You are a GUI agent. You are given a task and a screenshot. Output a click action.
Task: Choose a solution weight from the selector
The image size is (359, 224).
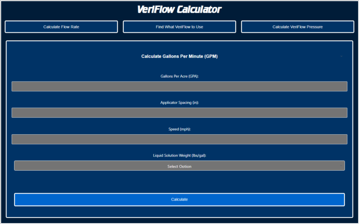coord(179,166)
